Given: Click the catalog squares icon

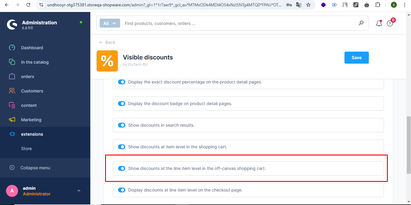Looking at the screenshot, I should pos(12,62).
